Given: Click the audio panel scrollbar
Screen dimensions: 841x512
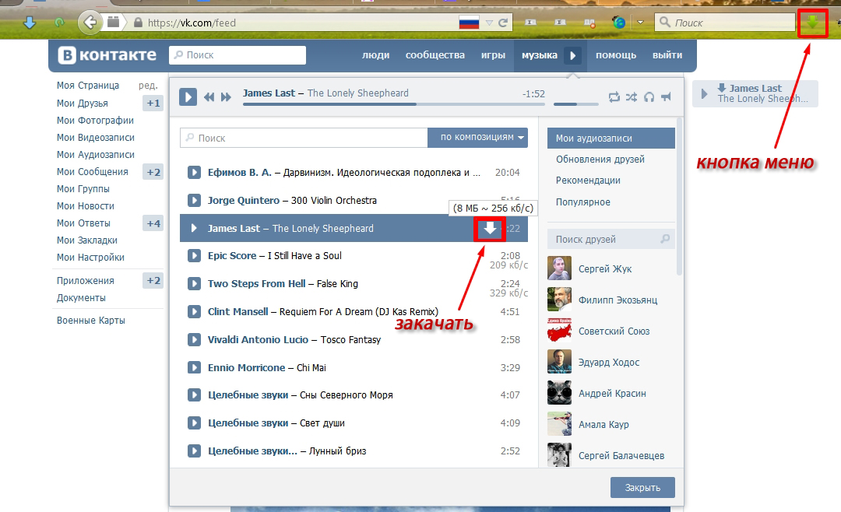Looking at the screenshot, I should tap(680, 198).
